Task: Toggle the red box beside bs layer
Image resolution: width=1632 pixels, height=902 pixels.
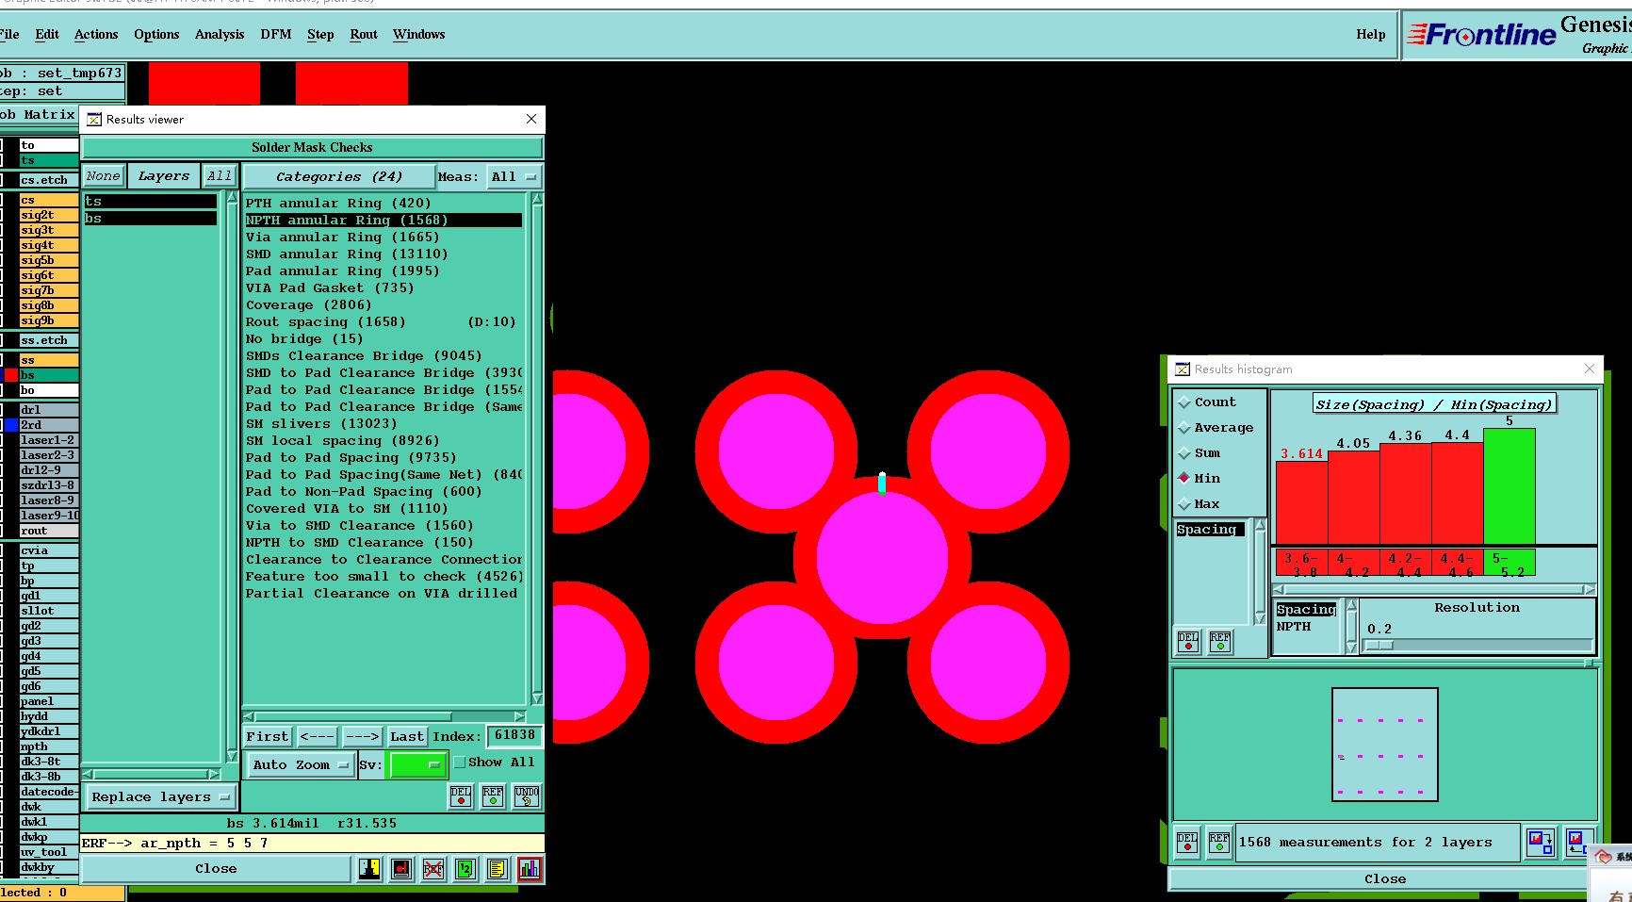Action: pyautogui.click(x=11, y=375)
